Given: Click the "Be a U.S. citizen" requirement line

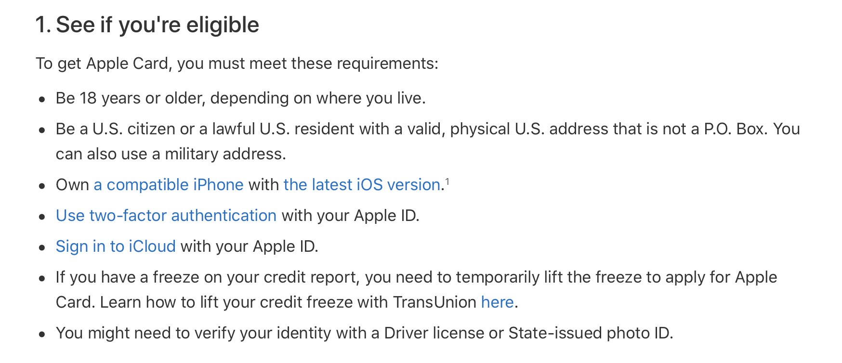Looking at the screenshot, I should coord(428,129).
